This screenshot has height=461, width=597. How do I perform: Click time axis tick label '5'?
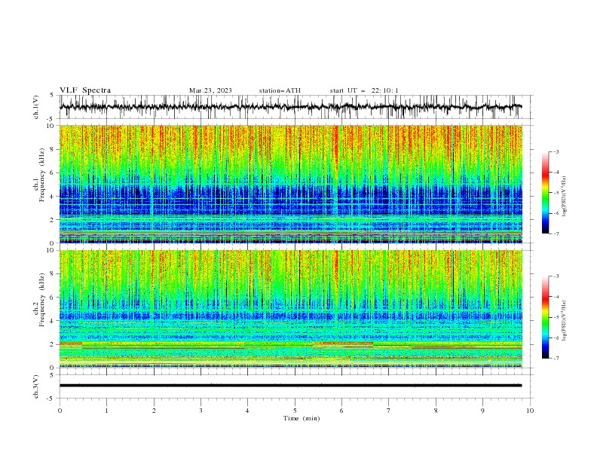[295, 411]
